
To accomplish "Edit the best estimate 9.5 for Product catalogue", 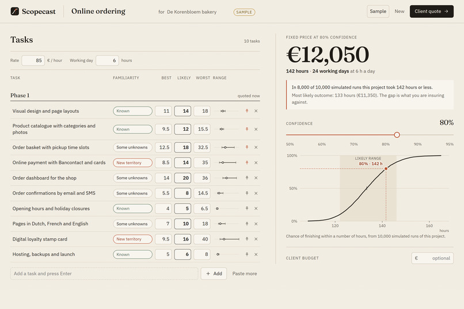I will (163, 129).
